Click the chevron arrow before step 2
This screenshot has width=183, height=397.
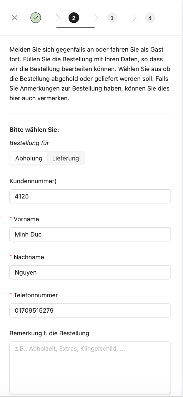[58, 18]
